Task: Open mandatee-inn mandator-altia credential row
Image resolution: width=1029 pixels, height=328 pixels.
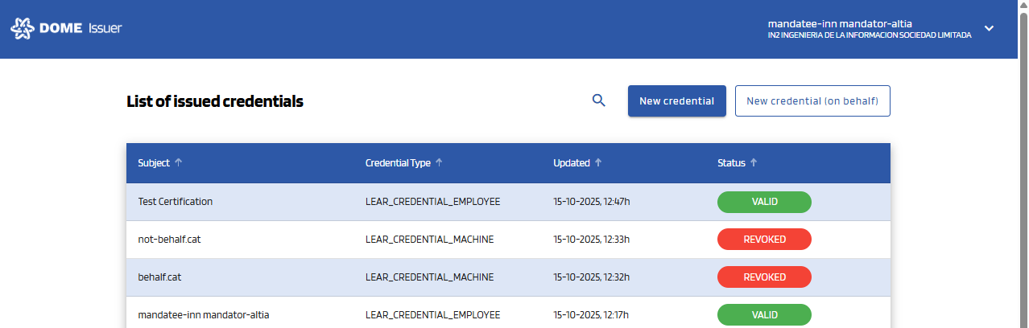Action: coord(204,315)
